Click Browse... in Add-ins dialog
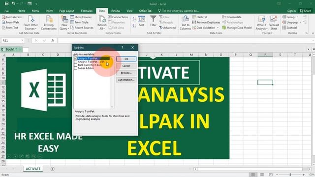Image resolution: width=315 pixels, height=177 pixels. pyautogui.click(x=126, y=73)
